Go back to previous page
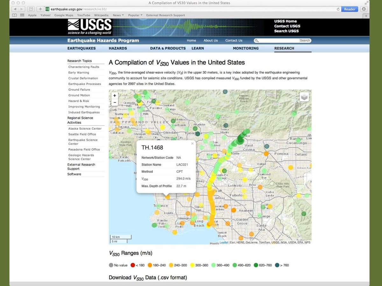The image size is (382, 286). [15, 9]
